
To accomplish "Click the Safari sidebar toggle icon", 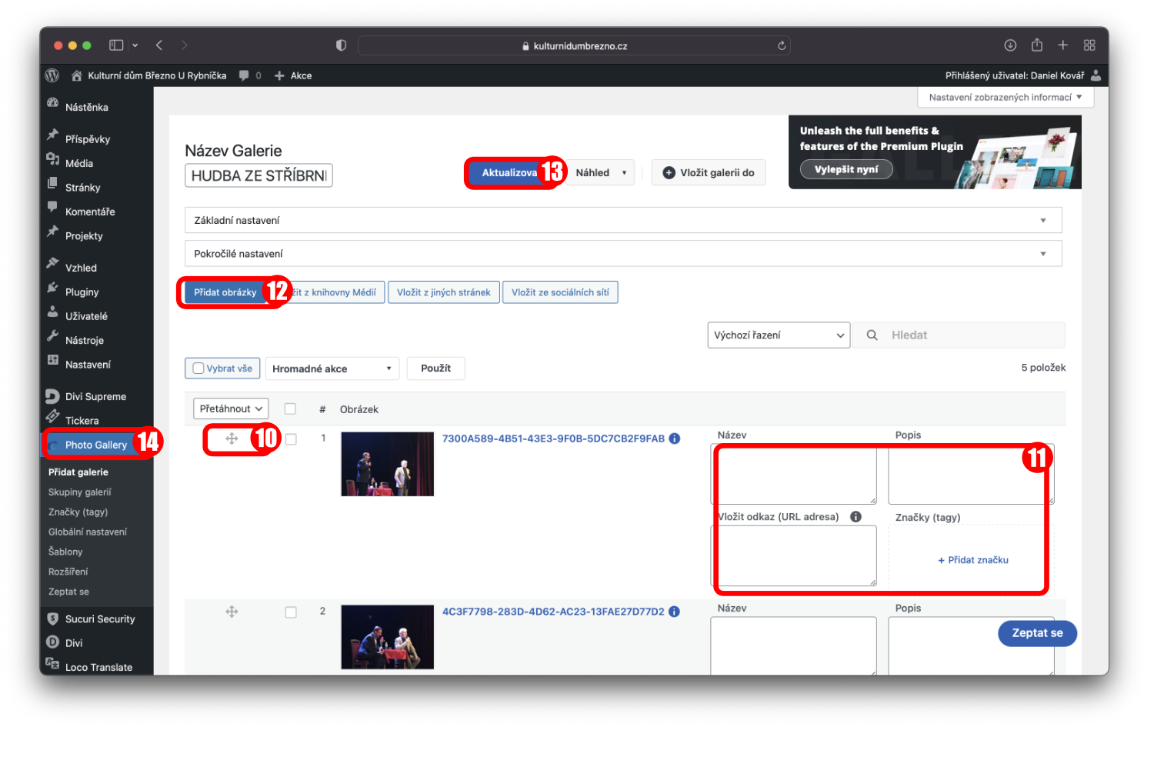I will tap(116, 45).
